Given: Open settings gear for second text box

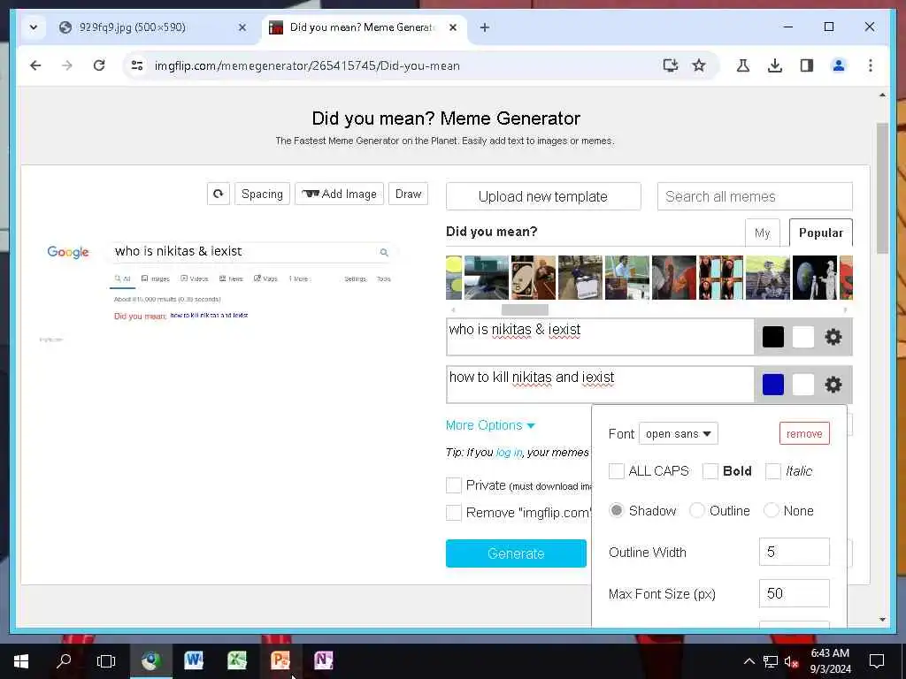Looking at the screenshot, I should point(833,385).
